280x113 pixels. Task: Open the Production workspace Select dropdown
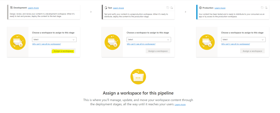click(x=243, y=40)
